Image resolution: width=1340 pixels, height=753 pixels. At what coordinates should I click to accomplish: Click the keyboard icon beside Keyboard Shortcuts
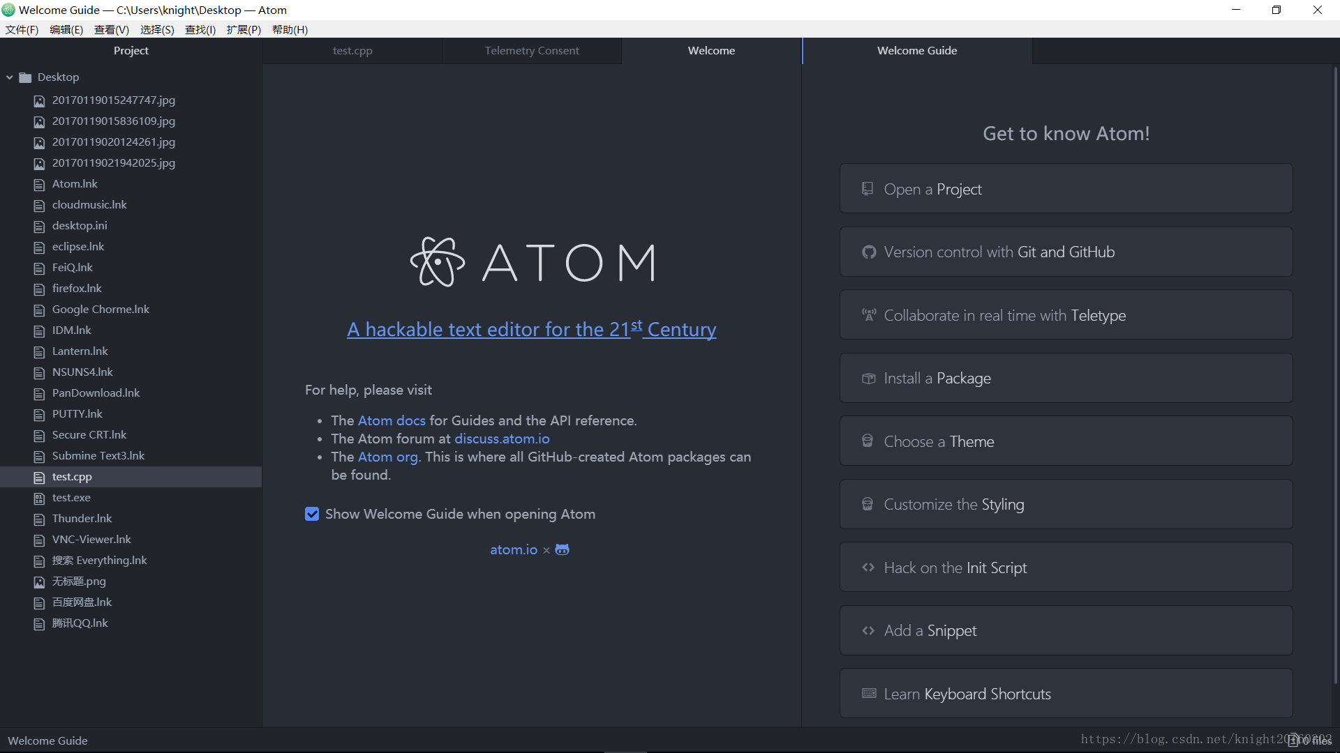(869, 693)
